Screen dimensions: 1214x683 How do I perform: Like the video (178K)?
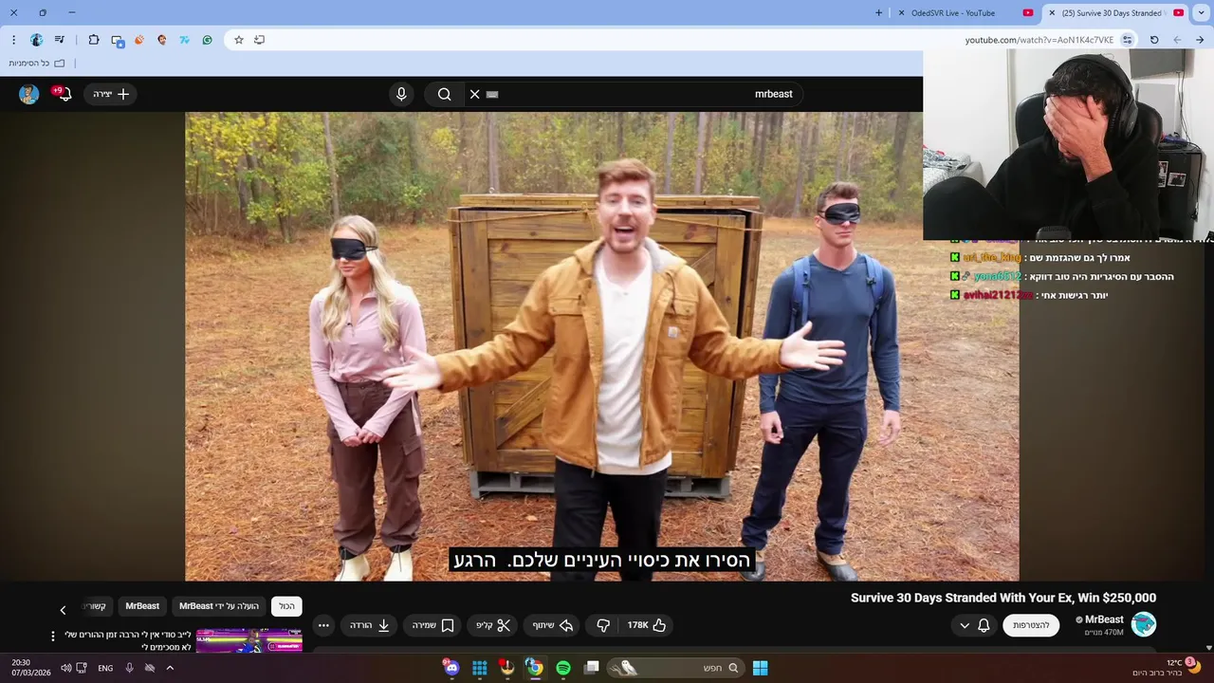click(647, 625)
